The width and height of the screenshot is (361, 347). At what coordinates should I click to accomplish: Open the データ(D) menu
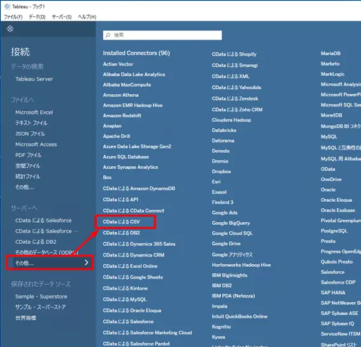tap(37, 17)
